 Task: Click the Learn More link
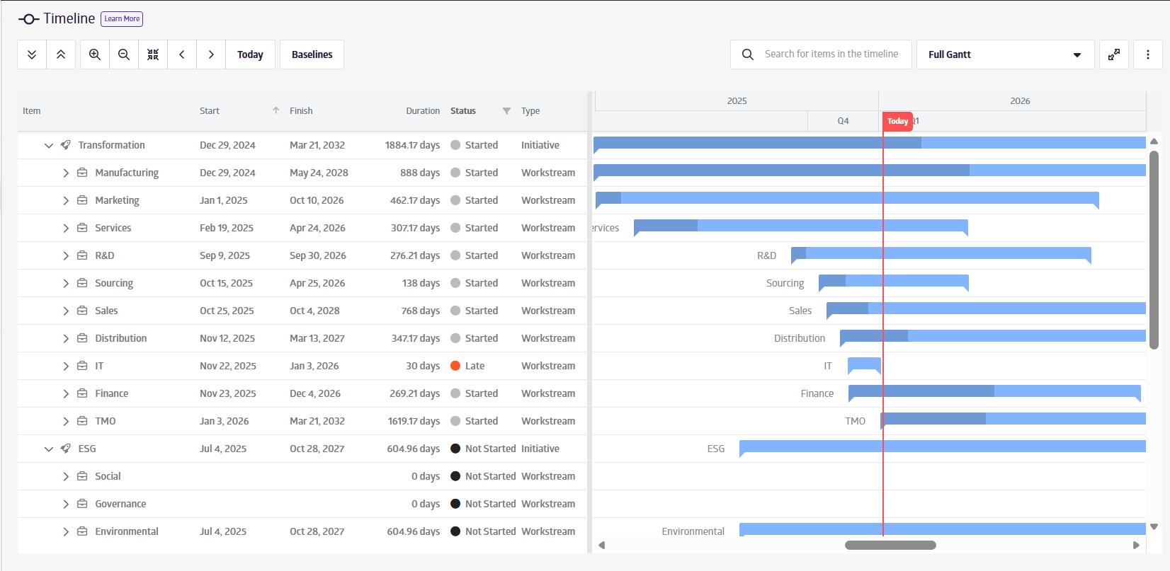(x=122, y=19)
